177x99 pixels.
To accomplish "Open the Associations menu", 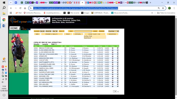I will (x=112, y=34).
